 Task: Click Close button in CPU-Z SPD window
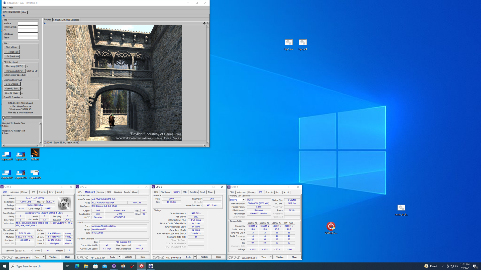click(294, 257)
